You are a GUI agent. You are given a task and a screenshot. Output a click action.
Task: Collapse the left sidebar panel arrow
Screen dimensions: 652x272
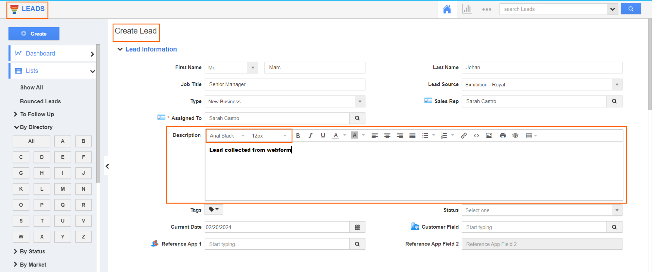pos(107,166)
